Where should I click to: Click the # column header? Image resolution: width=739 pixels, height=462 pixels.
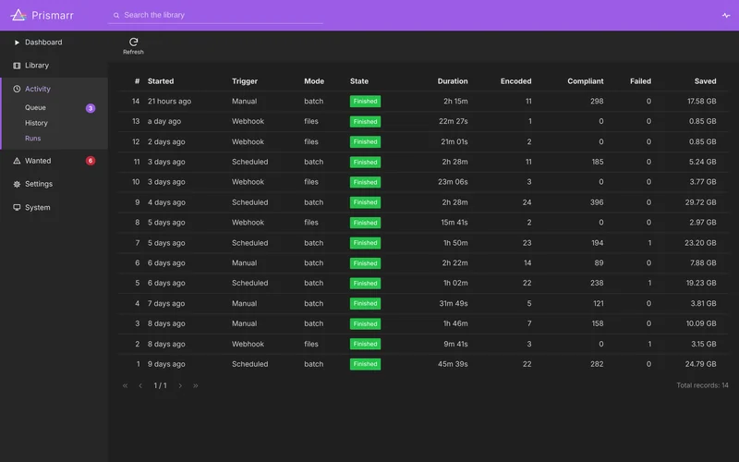click(x=137, y=81)
